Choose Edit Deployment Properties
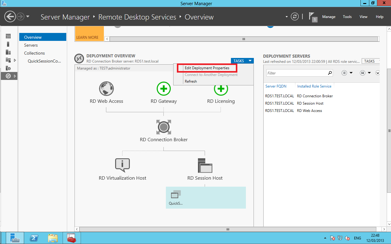Screen dimensions: 391x244 (207, 68)
